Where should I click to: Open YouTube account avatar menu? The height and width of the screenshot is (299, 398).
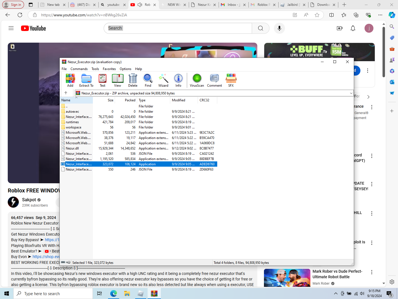(369, 28)
